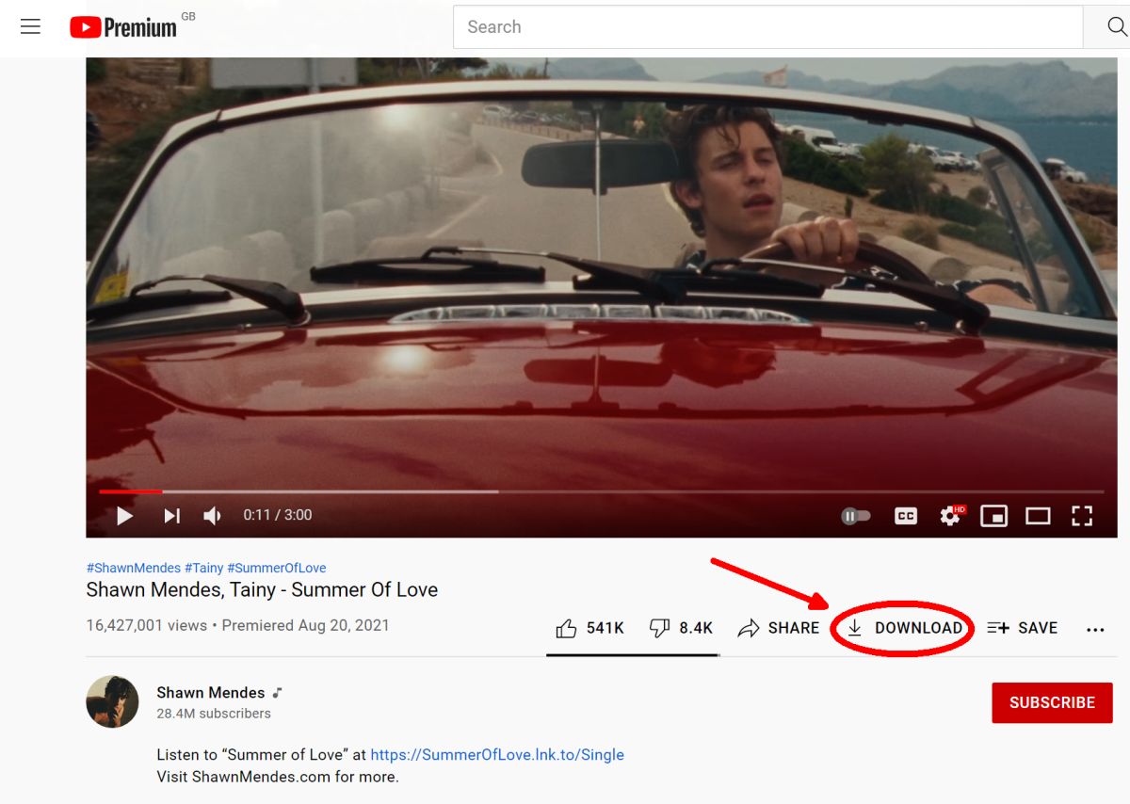Toggle closed captions (CC)
Viewport: 1130px width, 804px height.
(x=905, y=516)
